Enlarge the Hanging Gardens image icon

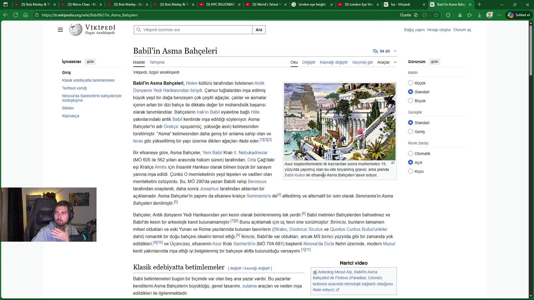tap(393, 163)
